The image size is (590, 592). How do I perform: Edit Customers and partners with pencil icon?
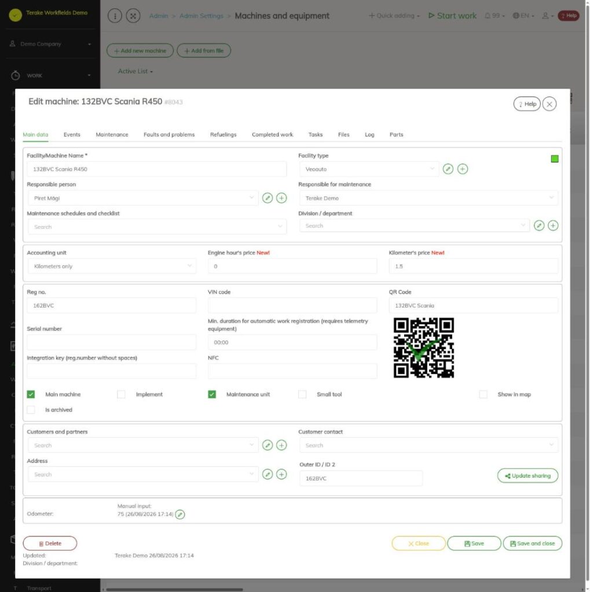click(x=267, y=445)
